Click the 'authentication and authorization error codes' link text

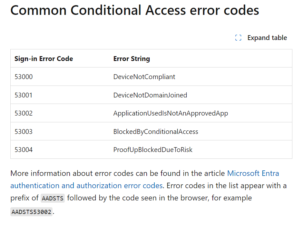[86, 186]
